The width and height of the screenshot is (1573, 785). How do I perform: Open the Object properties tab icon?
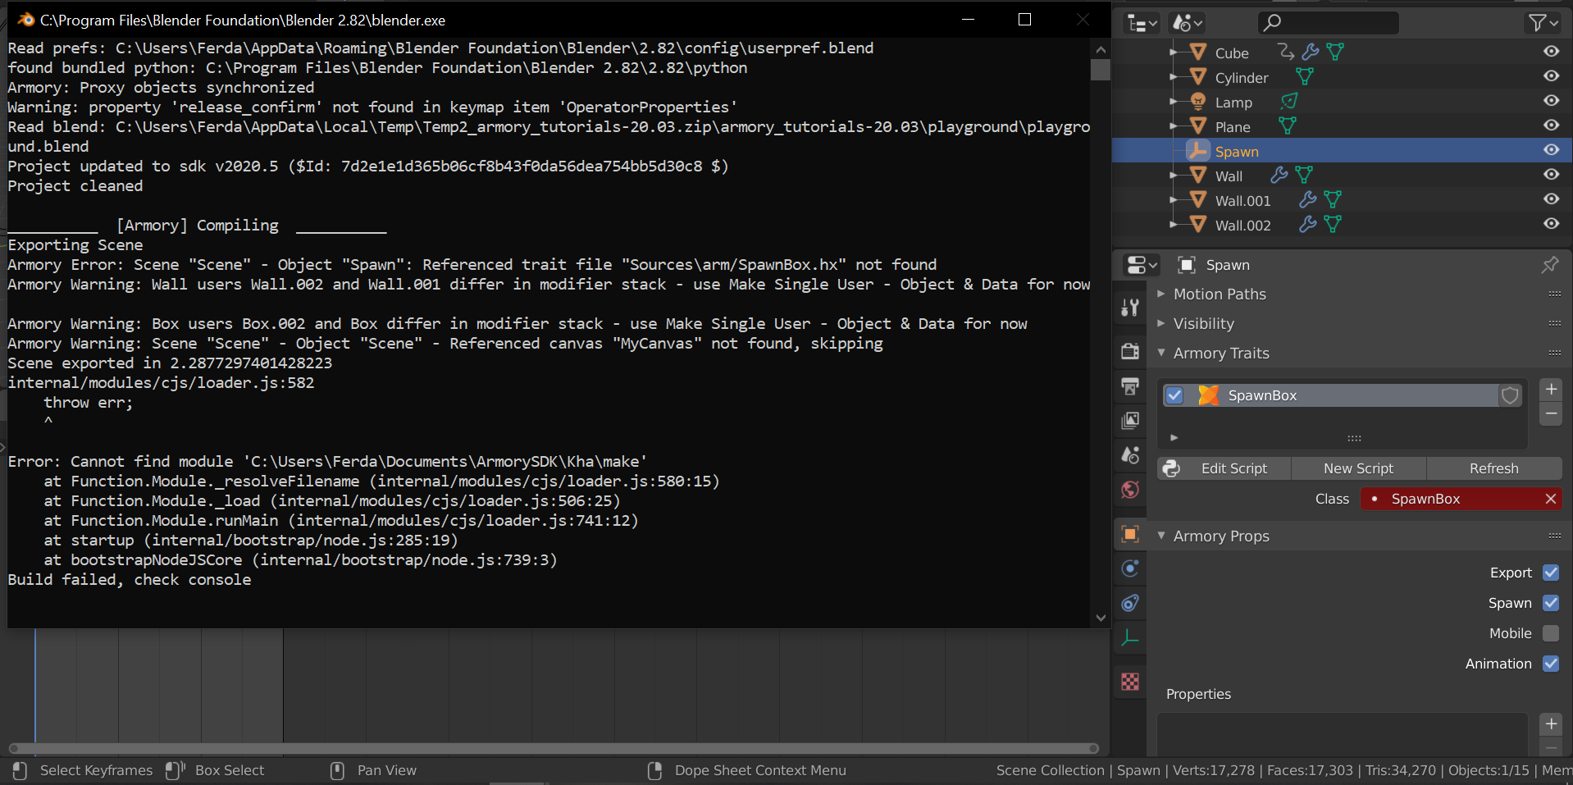(x=1130, y=534)
